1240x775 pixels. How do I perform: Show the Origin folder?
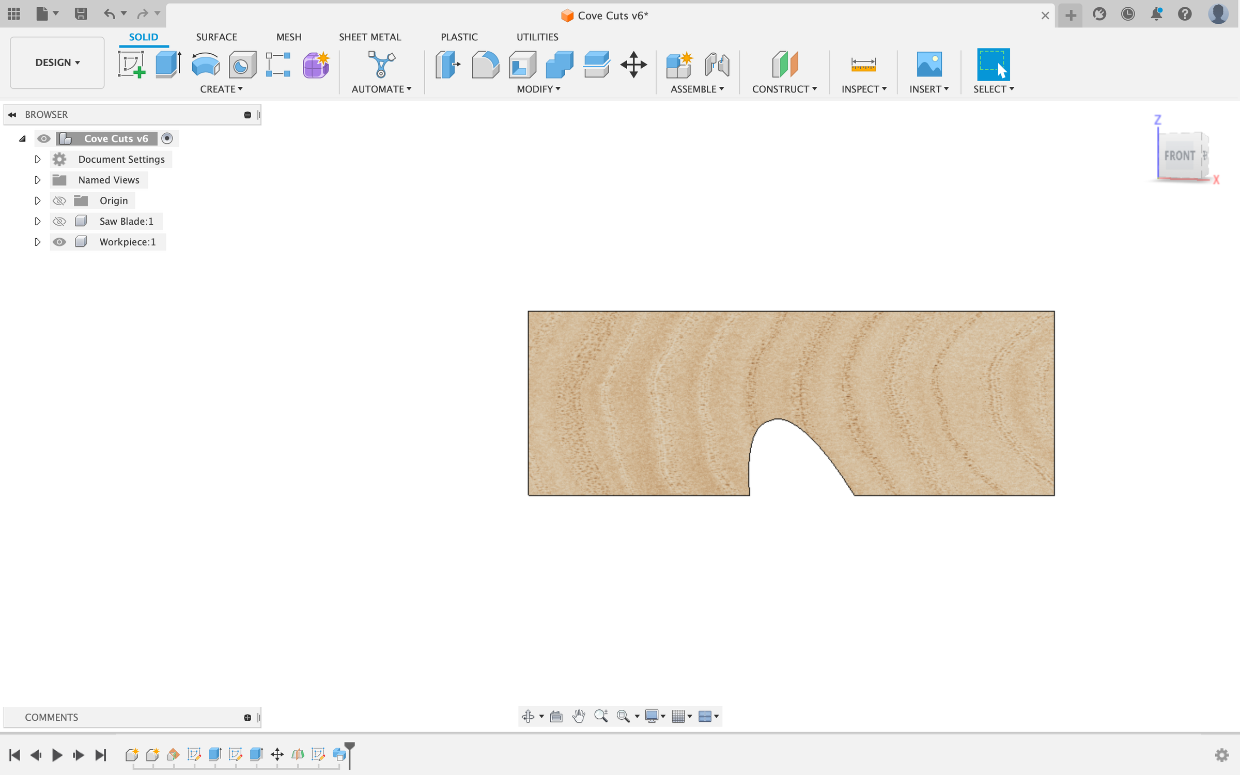pyautogui.click(x=59, y=200)
